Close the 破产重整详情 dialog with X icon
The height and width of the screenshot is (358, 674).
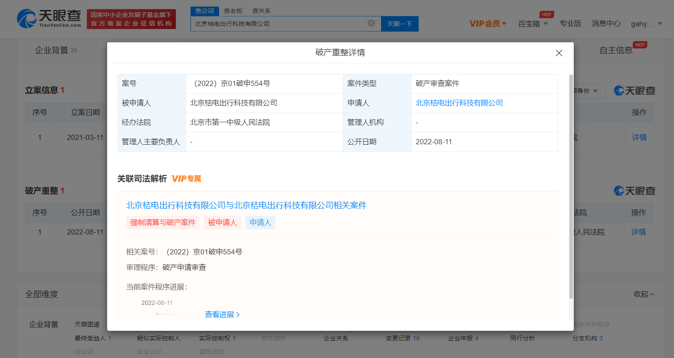[559, 53]
